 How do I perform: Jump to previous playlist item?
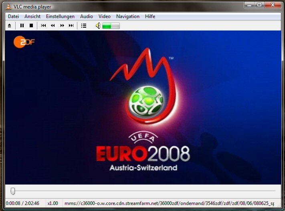click(x=43, y=26)
